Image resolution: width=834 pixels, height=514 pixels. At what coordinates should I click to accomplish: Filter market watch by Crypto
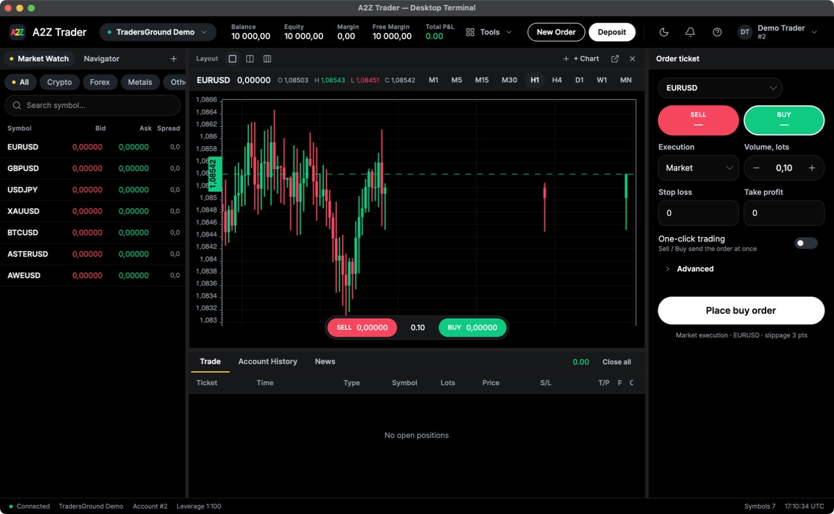[x=60, y=82]
